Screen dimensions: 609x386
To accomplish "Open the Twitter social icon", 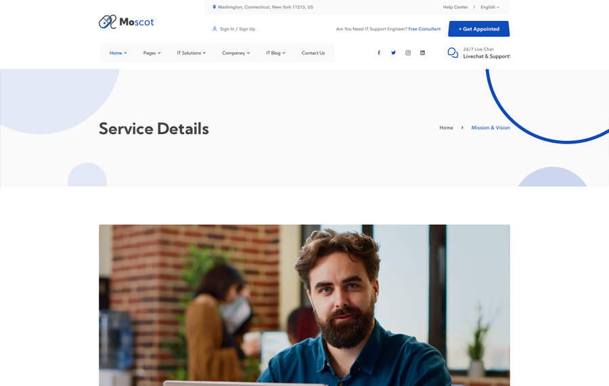I will click(x=393, y=53).
